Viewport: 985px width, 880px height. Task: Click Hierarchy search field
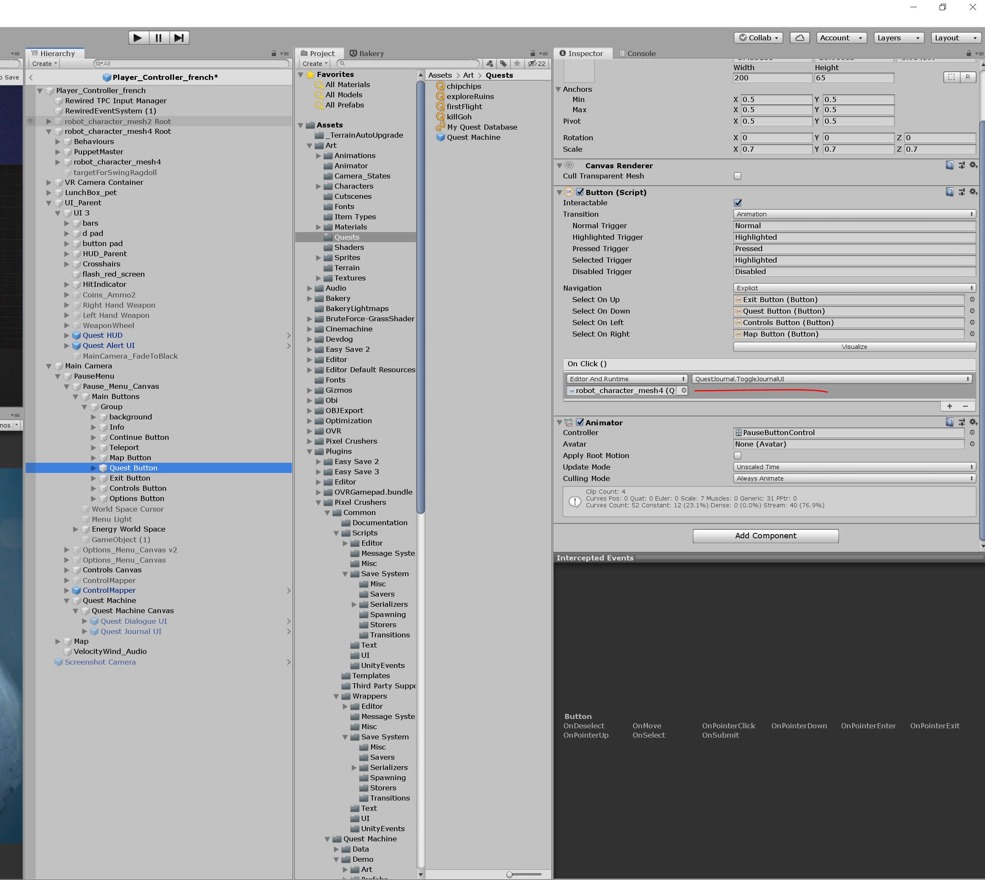tap(192, 63)
